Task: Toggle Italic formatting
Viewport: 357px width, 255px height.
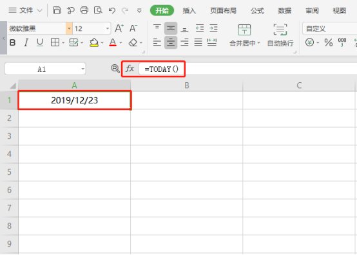Action: pyautogui.click(x=26, y=42)
